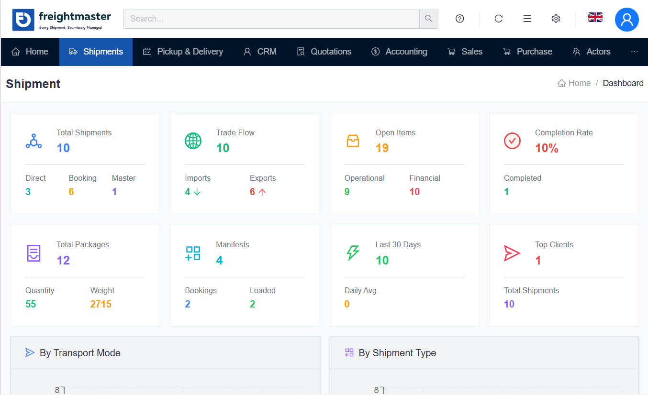Click the Trade Flow globe icon
The width and height of the screenshot is (648, 395).
pos(193,141)
